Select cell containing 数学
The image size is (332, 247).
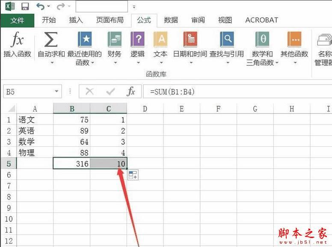click(35, 142)
